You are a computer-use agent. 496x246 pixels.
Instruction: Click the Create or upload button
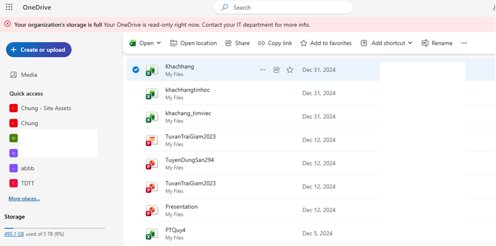tap(39, 49)
